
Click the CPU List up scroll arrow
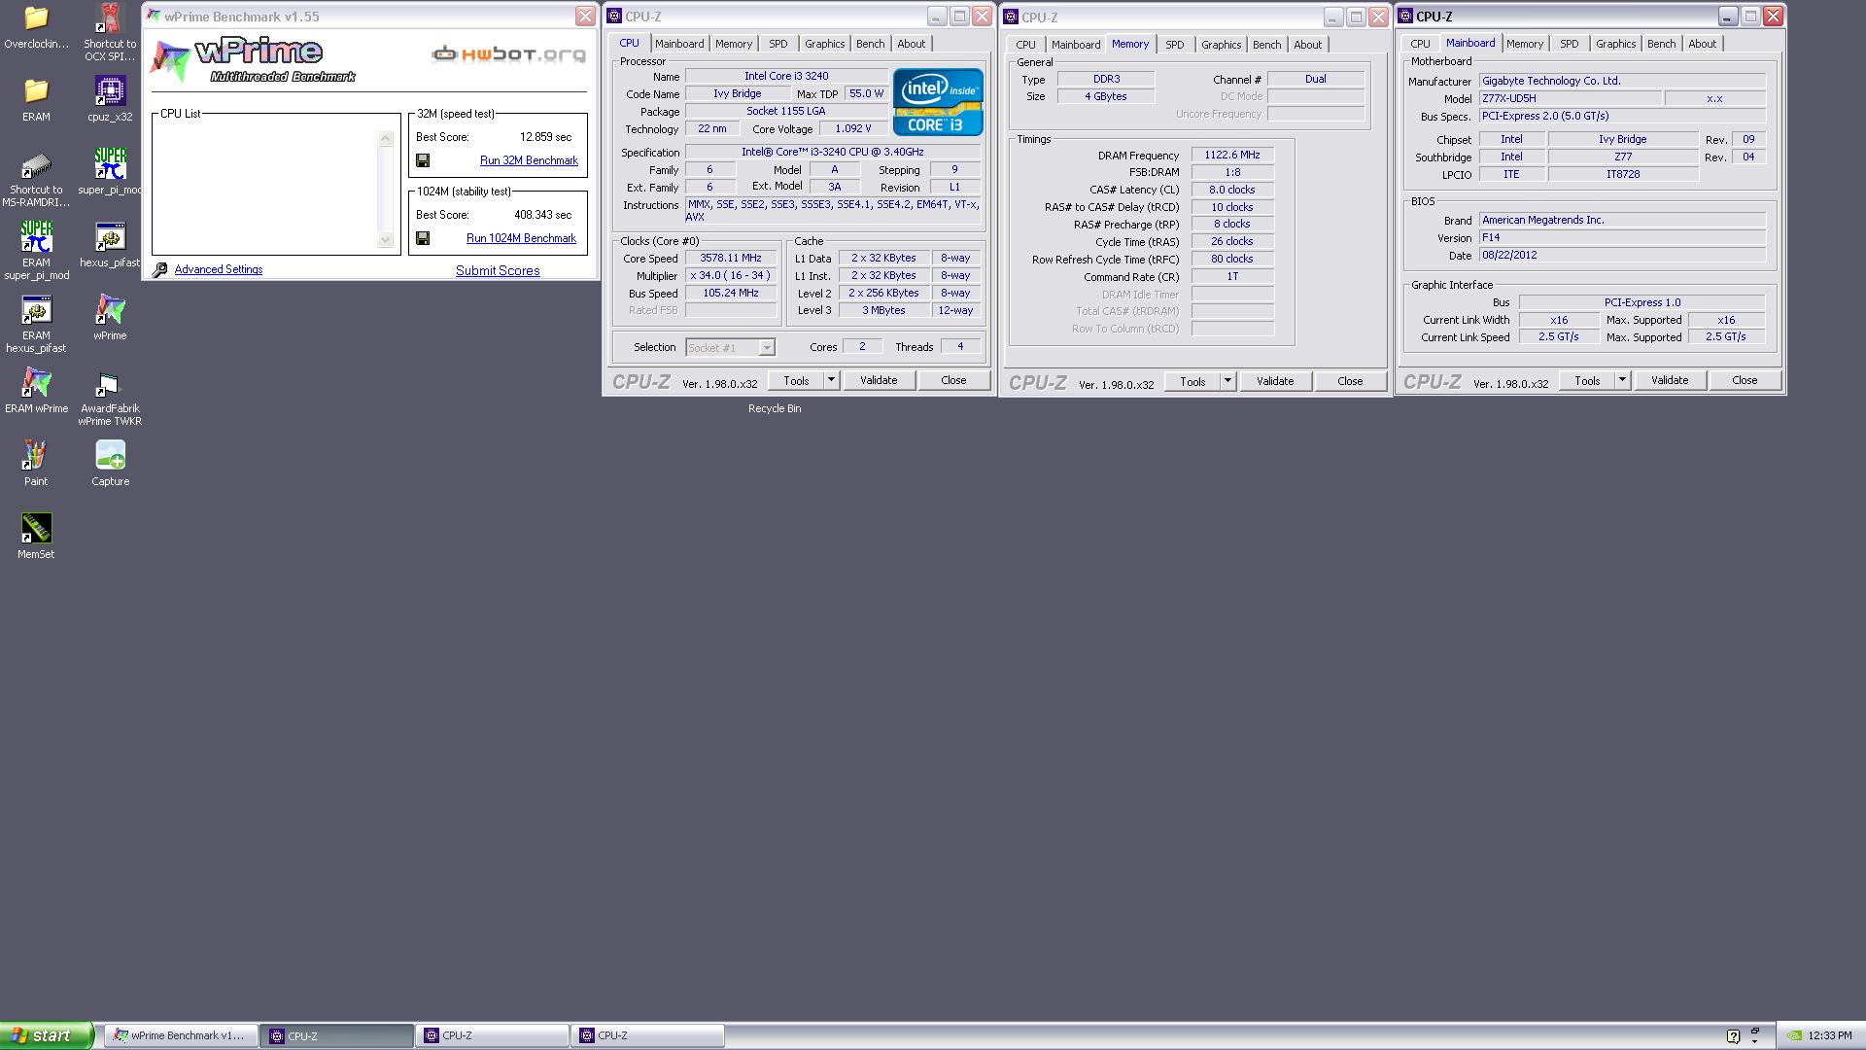386,139
